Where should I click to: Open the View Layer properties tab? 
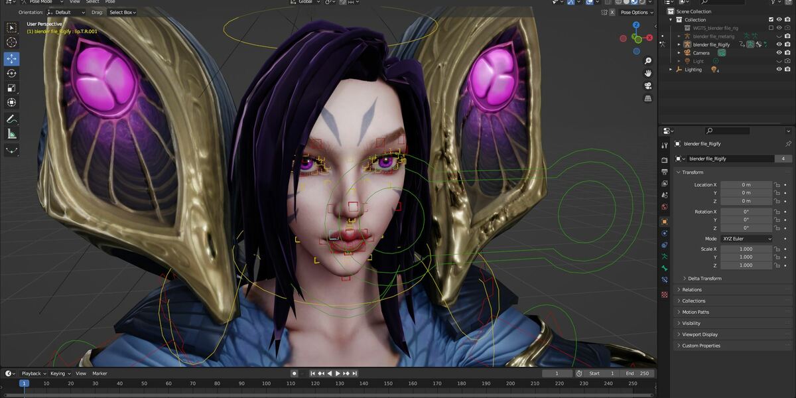click(665, 184)
